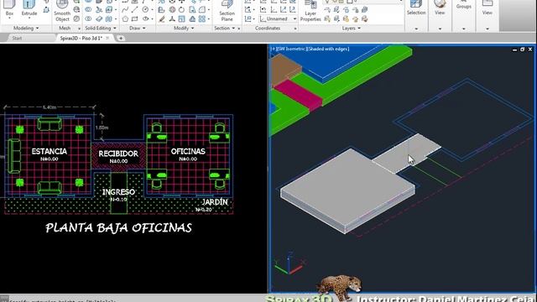Select the Box modeling tool

point(9,8)
